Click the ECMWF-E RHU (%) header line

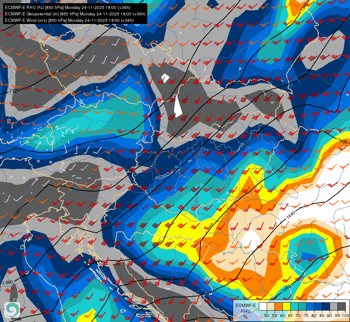[68, 8]
